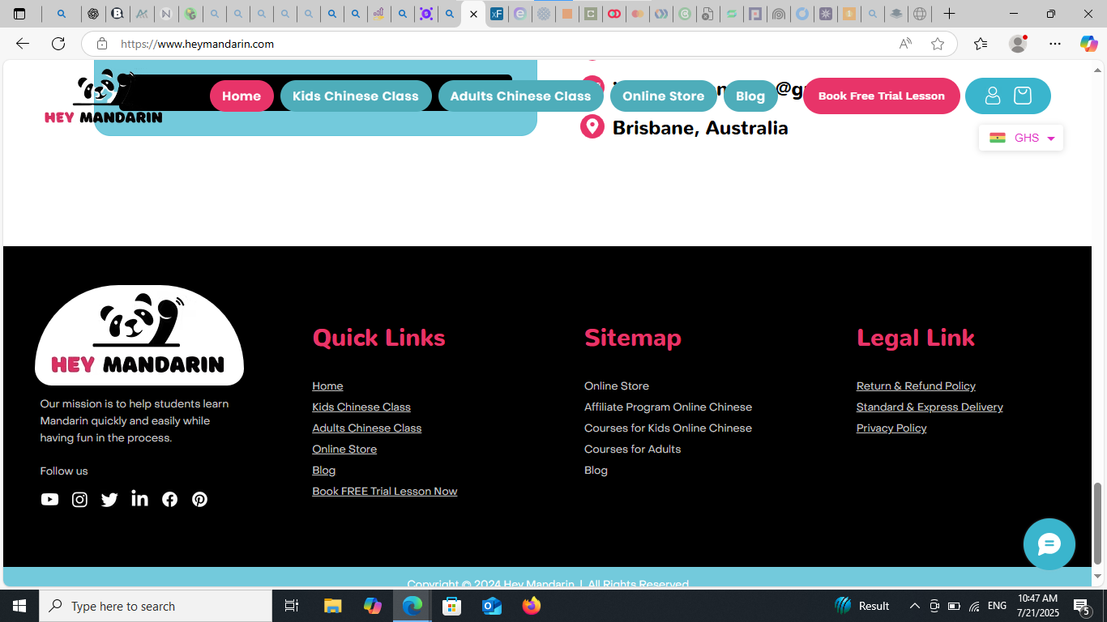Show hidden system tray icons
The width and height of the screenshot is (1107, 622).
(x=914, y=606)
